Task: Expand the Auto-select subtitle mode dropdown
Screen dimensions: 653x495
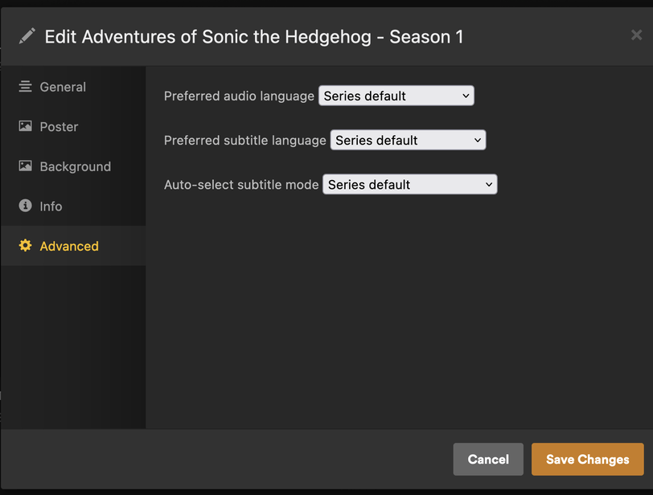Action: click(409, 184)
